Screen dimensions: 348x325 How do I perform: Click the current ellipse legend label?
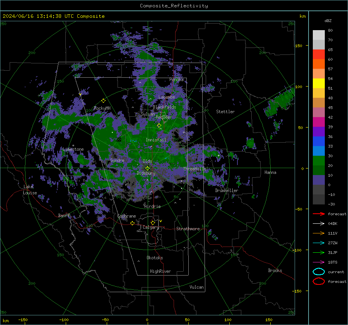336,272
